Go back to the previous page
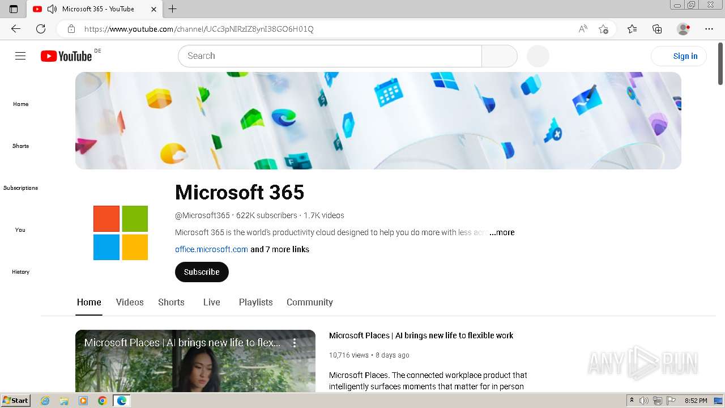The height and width of the screenshot is (408, 725). (x=16, y=29)
